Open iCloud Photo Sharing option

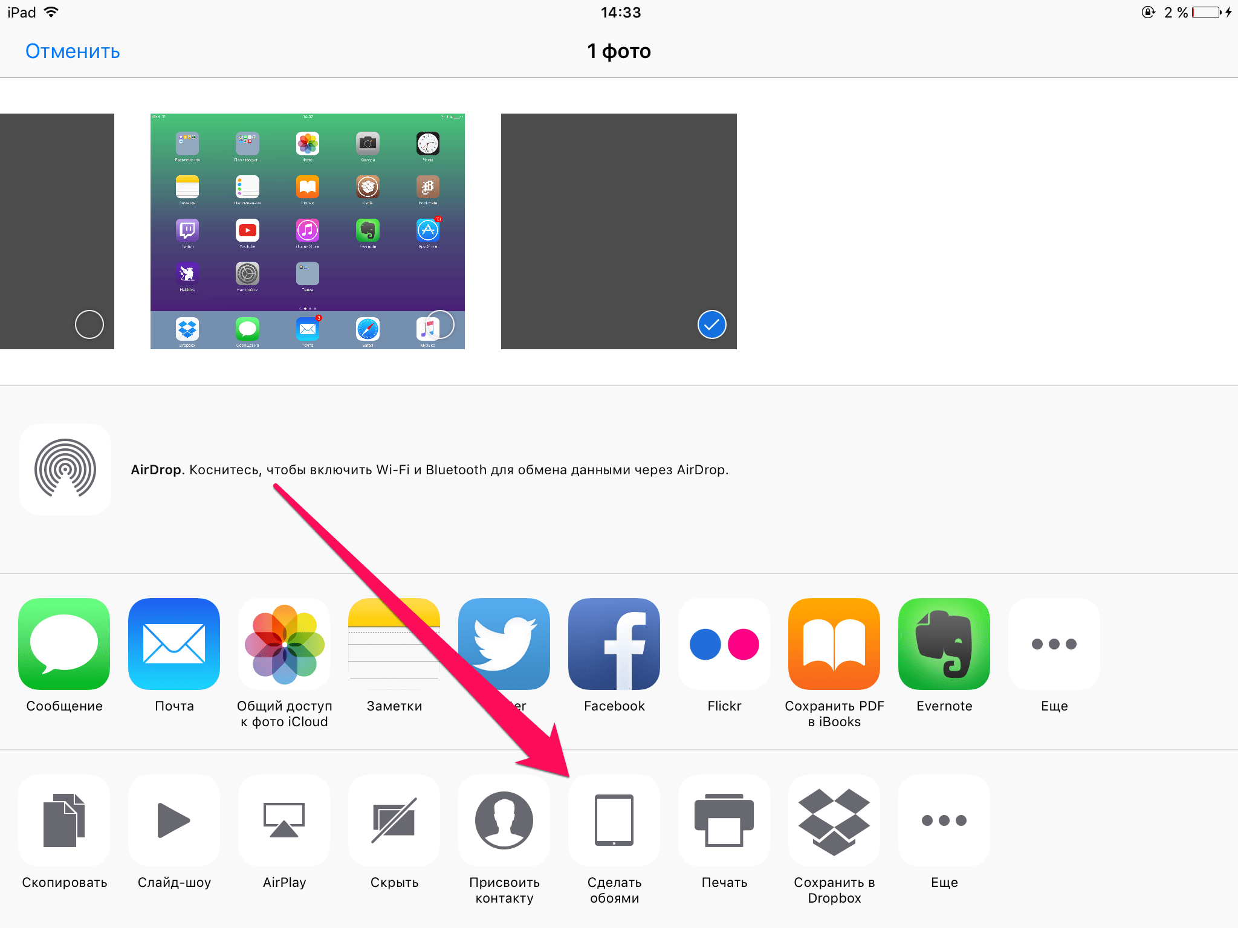tap(285, 642)
